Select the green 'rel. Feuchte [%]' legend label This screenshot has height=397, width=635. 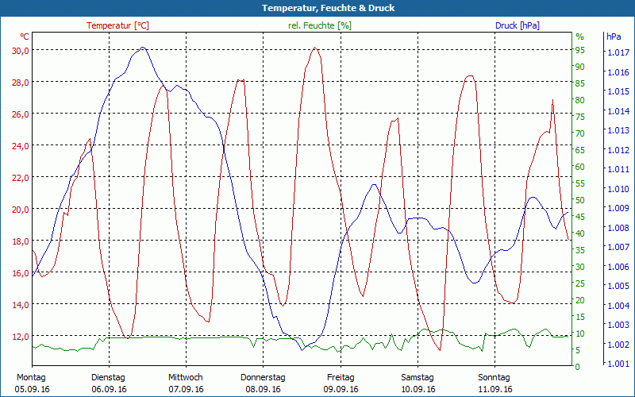click(x=320, y=25)
